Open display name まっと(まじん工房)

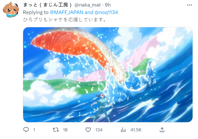(47, 5)
